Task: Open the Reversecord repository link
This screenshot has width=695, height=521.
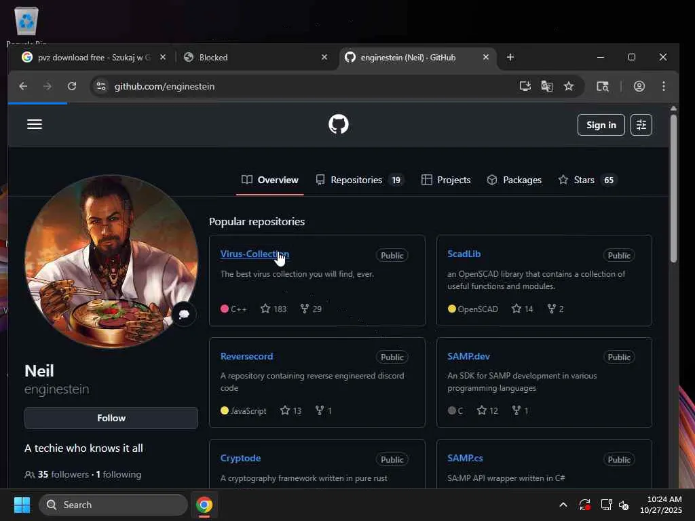Action: pos(246,356)
